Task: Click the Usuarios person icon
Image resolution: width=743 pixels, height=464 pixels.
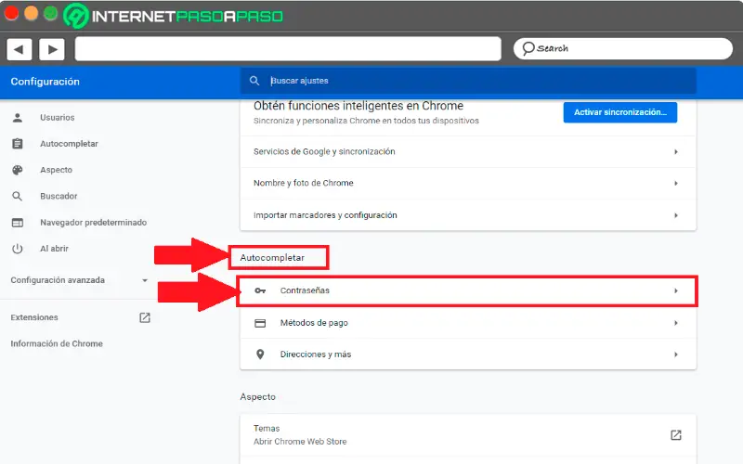Action: [x=18, y=118]
